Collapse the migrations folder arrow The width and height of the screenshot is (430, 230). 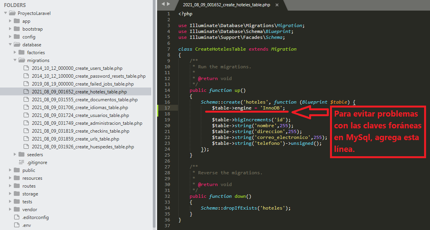15,60
